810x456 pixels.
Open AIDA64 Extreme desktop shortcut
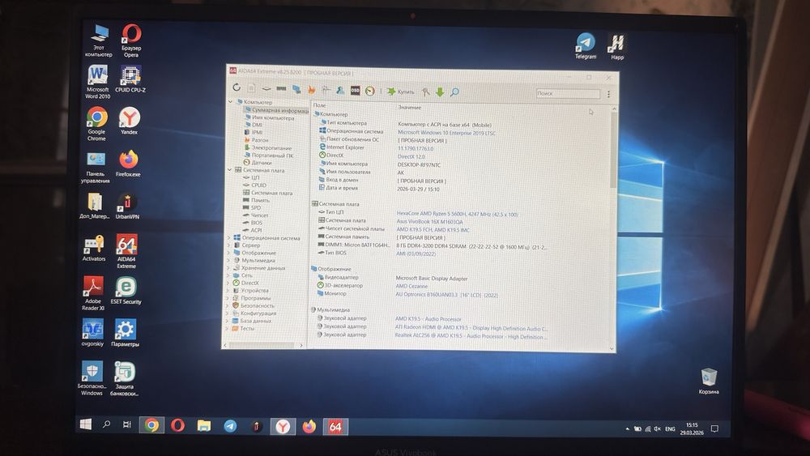point(126,252)
